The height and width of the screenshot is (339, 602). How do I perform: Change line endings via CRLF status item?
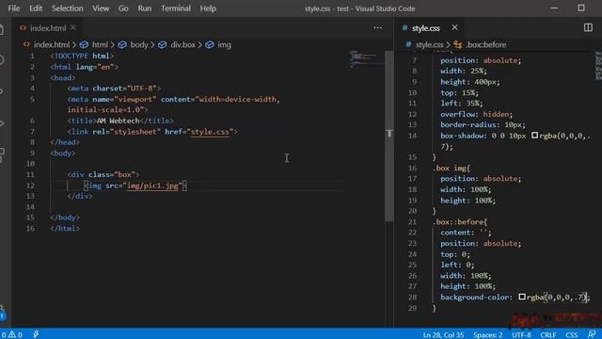click(x=547, y=335)
